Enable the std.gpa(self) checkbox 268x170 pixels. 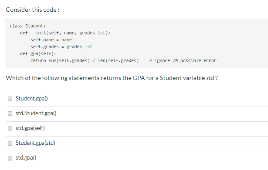click(10, 128)
